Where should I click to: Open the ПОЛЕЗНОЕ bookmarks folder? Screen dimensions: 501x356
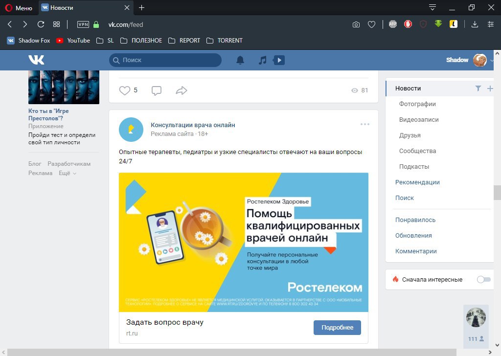pyautogui.click(x=141, y=41)
